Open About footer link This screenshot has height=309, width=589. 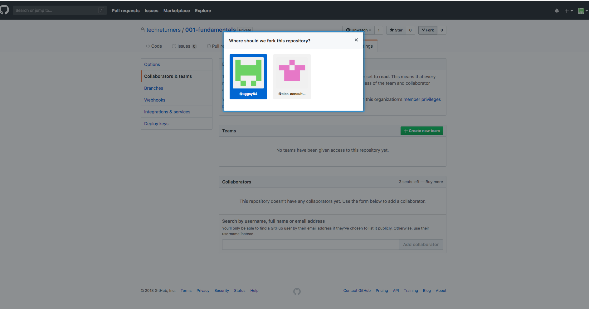(441, 291)
